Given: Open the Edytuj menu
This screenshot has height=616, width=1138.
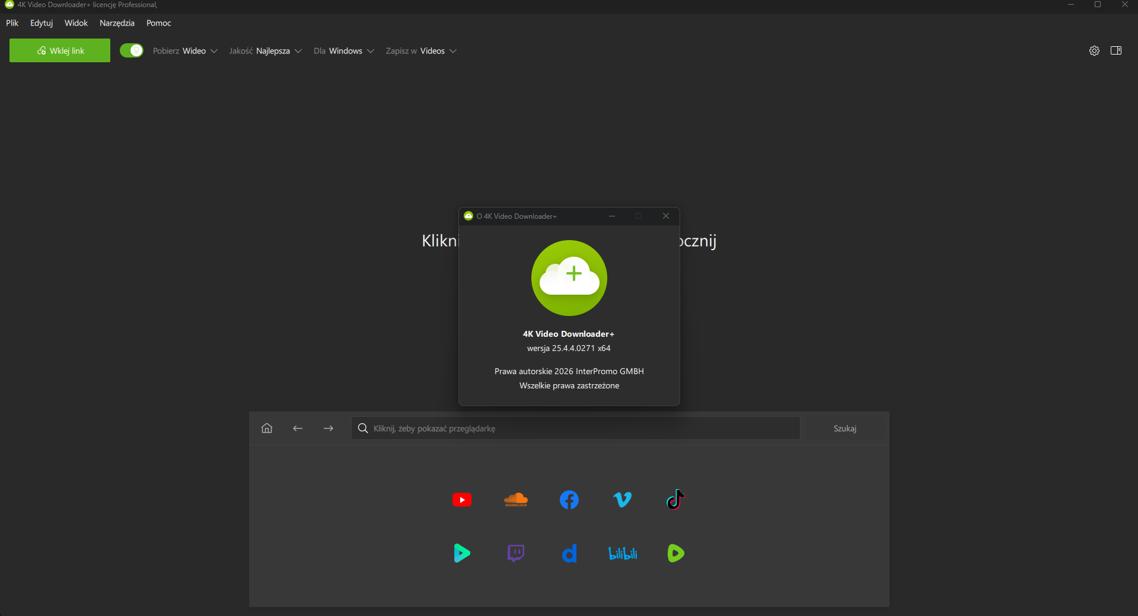Looking at the screenshot, I should point(42,23).
